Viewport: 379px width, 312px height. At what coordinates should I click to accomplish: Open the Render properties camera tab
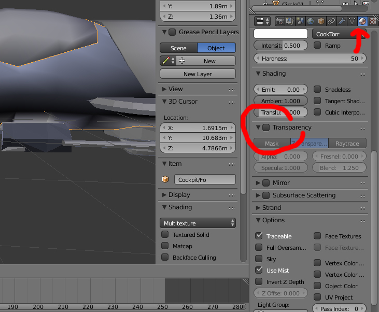[x=279, y=21]
